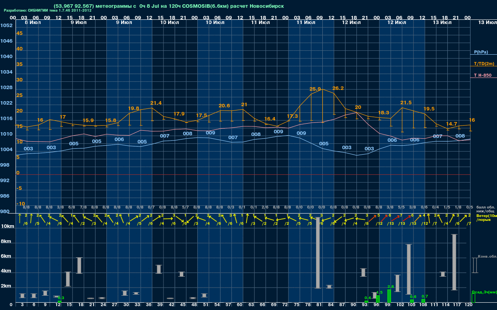This screenshot has width=497, height=310.
Task: Click the "балл обл. ниж/общ" legend label
Action: [x=485, y=209]
